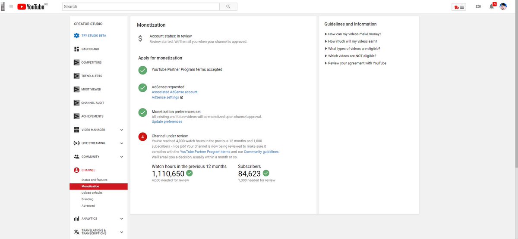This screenshot has width=518, height=239.
Task: Click the Video Manager icon
Action: [x=76, y=130]
